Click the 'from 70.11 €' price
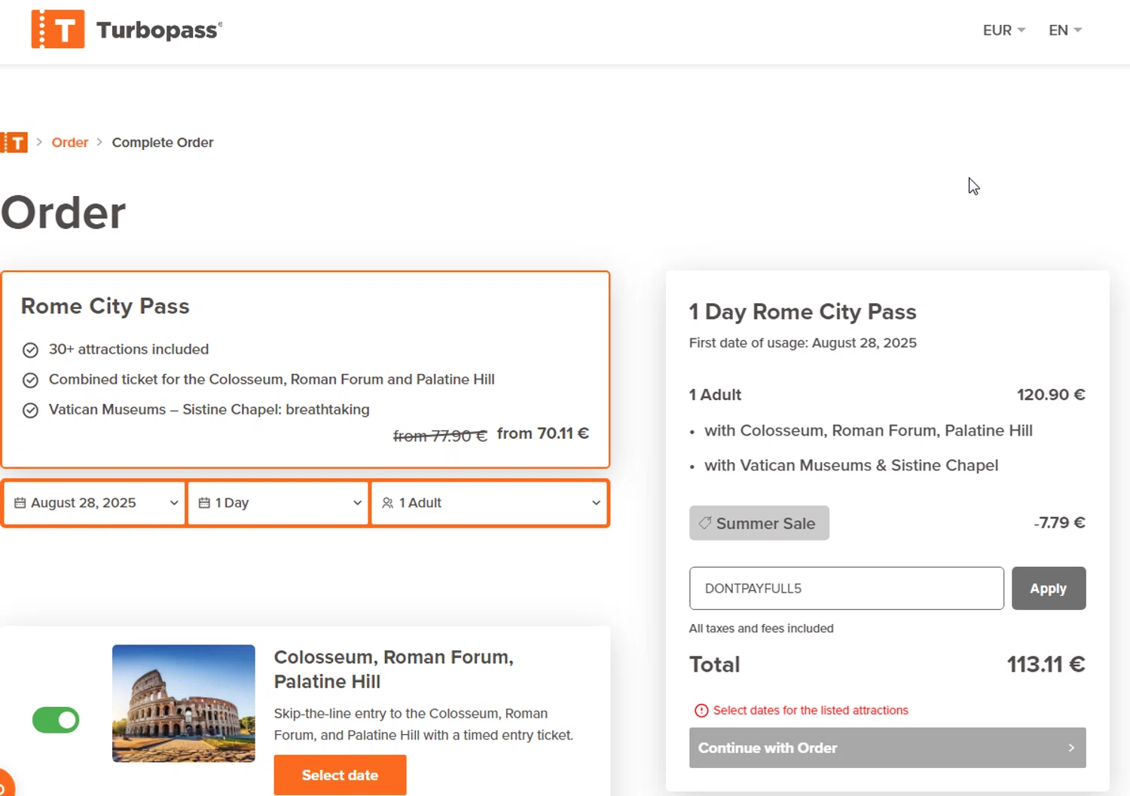 point(543,433)
